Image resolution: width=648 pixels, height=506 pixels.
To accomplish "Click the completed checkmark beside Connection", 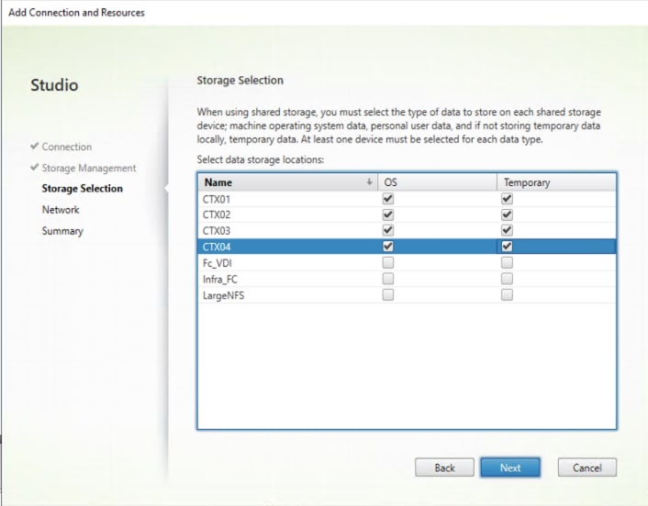I will tap(35, 146).
